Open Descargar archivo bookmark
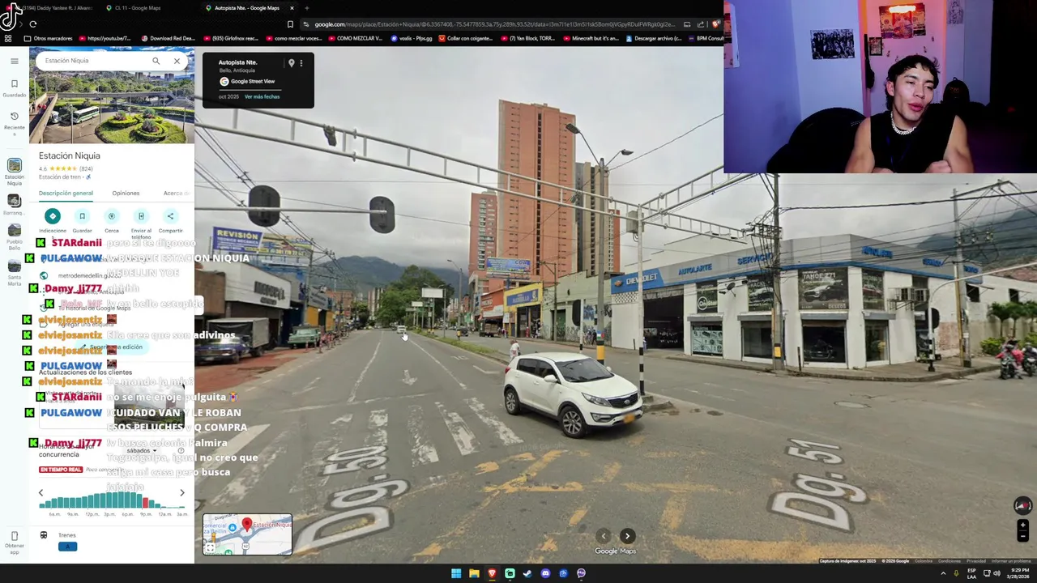 point(653,38)
